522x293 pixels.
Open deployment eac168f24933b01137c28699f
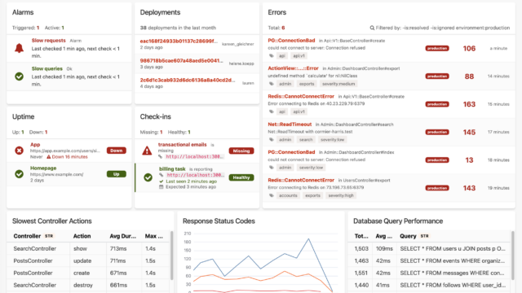coord(179,42)
